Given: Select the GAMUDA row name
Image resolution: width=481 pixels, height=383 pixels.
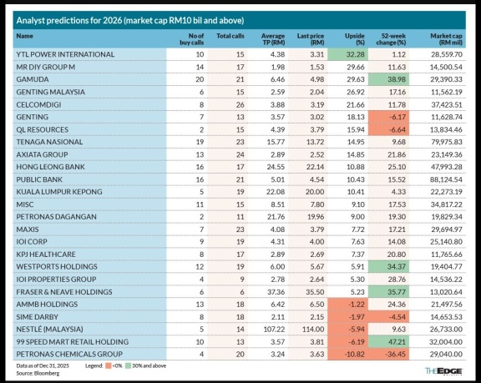Looking at the screenshot, I should (x=33, y=79).
